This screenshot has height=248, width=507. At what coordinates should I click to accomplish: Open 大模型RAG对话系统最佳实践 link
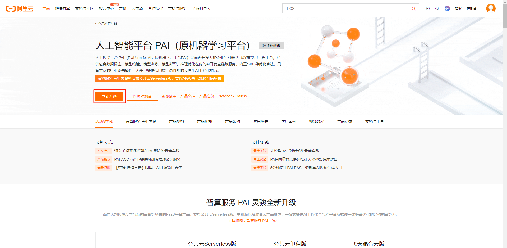coord(294,151)
